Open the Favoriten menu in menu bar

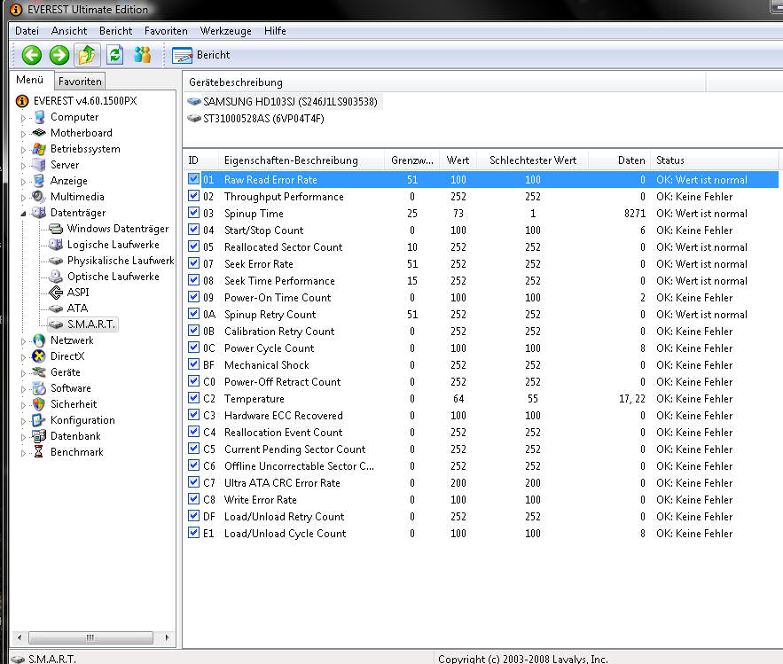point(167,31)
